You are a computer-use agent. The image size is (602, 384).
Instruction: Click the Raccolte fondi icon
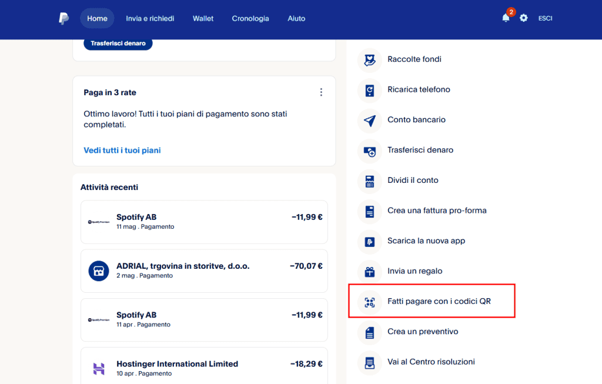(x=370, y=61)
